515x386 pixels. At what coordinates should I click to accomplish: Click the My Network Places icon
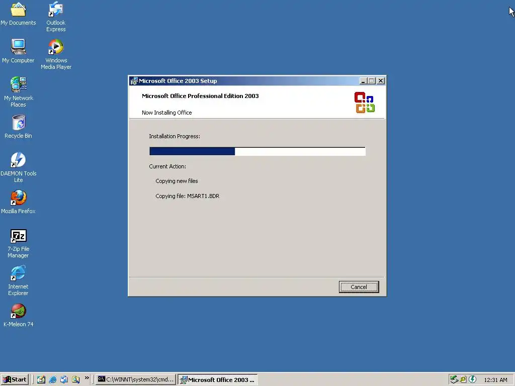click(19, 92)
